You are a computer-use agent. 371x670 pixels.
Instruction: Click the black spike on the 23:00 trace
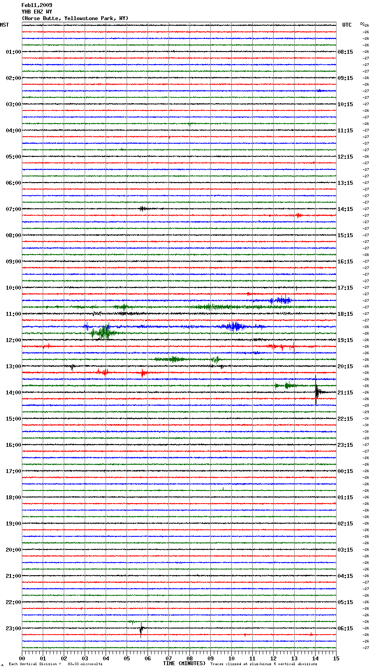click(x=141, y=629)
